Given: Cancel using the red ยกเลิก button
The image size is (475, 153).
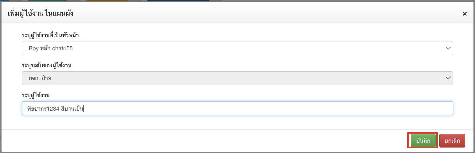Looking at the screenshot, I should coord(452,141).
